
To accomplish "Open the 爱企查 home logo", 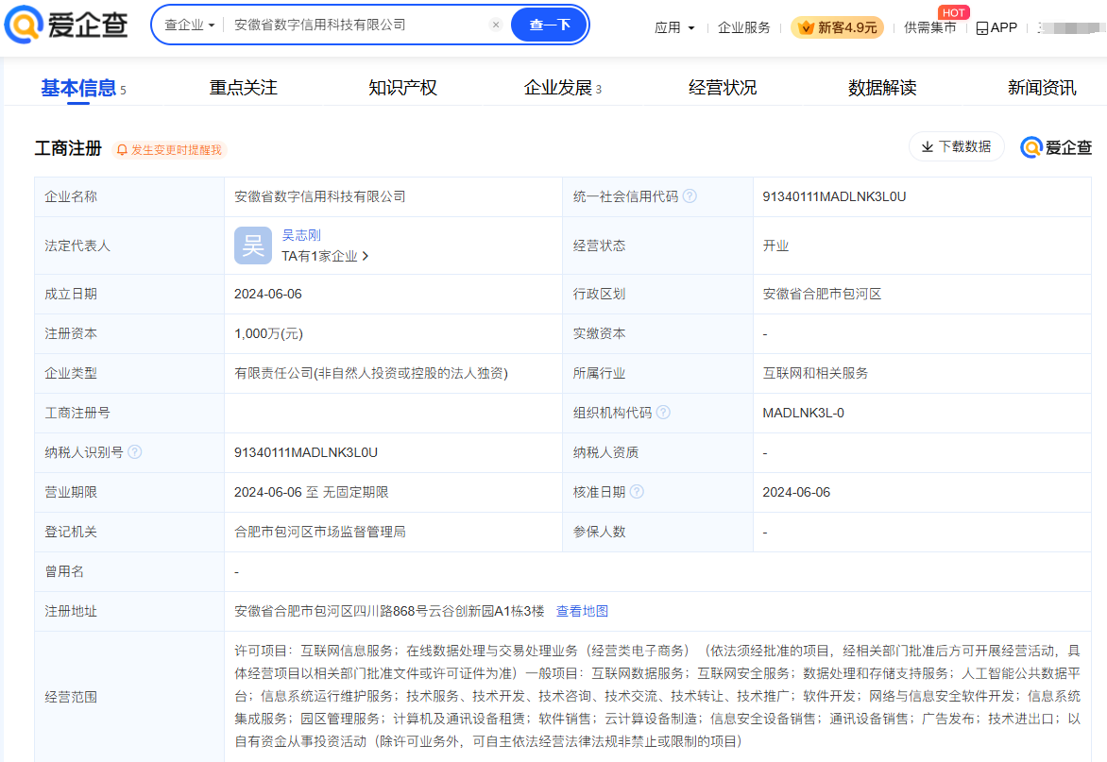I will click(66, 25).
